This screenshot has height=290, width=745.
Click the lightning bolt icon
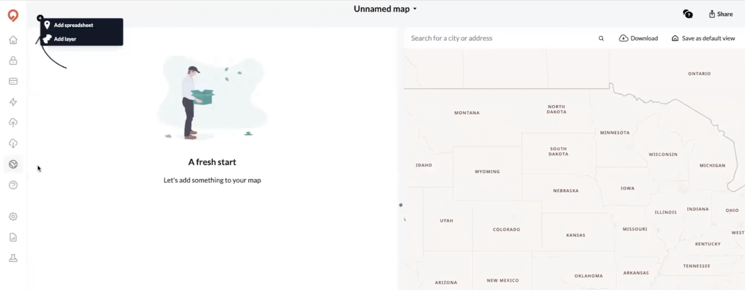[13, 102]
